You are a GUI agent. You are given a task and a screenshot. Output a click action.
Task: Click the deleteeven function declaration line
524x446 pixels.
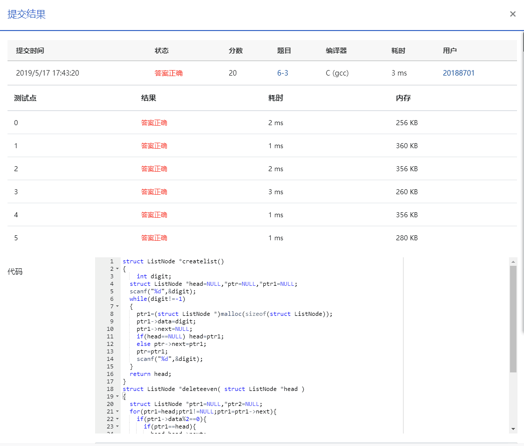214,389
